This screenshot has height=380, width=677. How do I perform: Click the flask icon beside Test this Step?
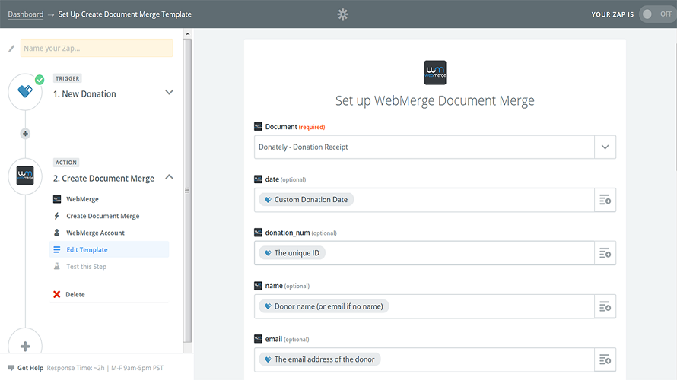click(56, 266)
